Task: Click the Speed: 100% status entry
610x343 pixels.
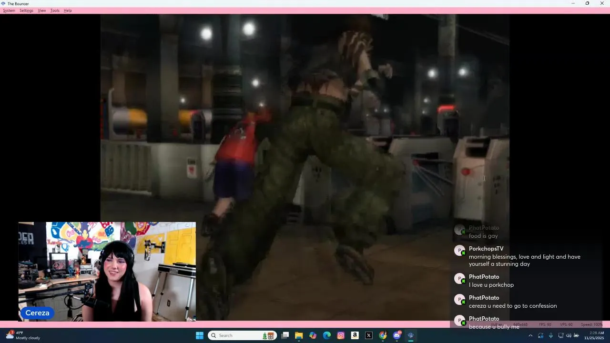Action: click(x=591, y=324)
